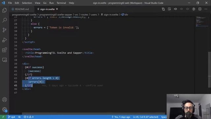This screenshot has height=119, width=211.
Task: Expand the src breadcrumb
Action: (76, 15)
